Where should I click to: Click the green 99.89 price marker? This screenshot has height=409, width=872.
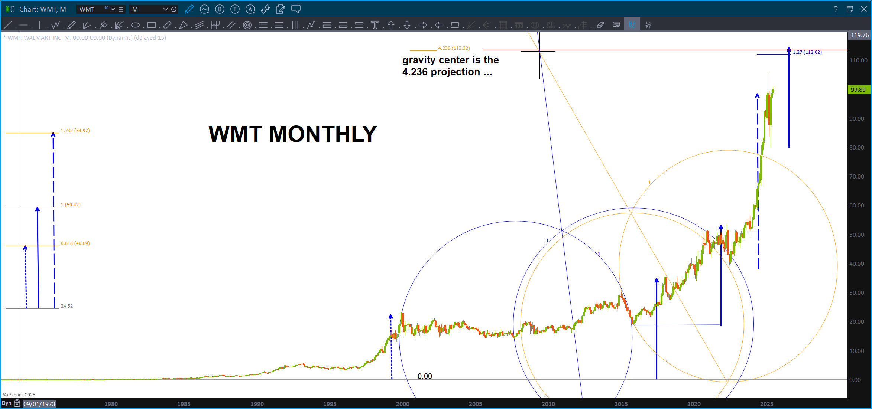click(x=858, y=90)
